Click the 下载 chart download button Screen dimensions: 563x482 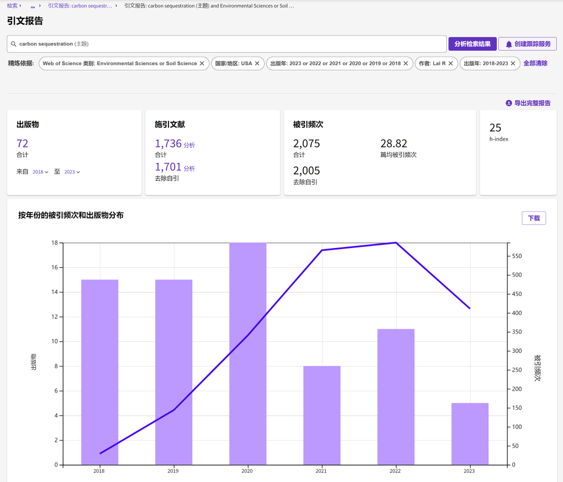click(533, 218)
